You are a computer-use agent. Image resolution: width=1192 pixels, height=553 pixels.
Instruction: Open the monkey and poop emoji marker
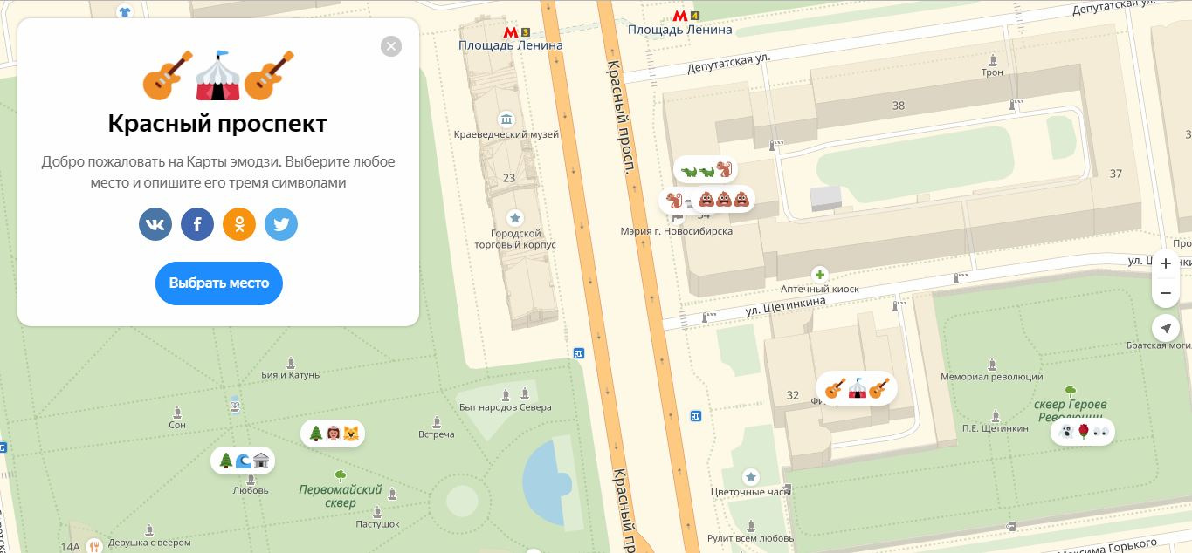pos(706,201)
